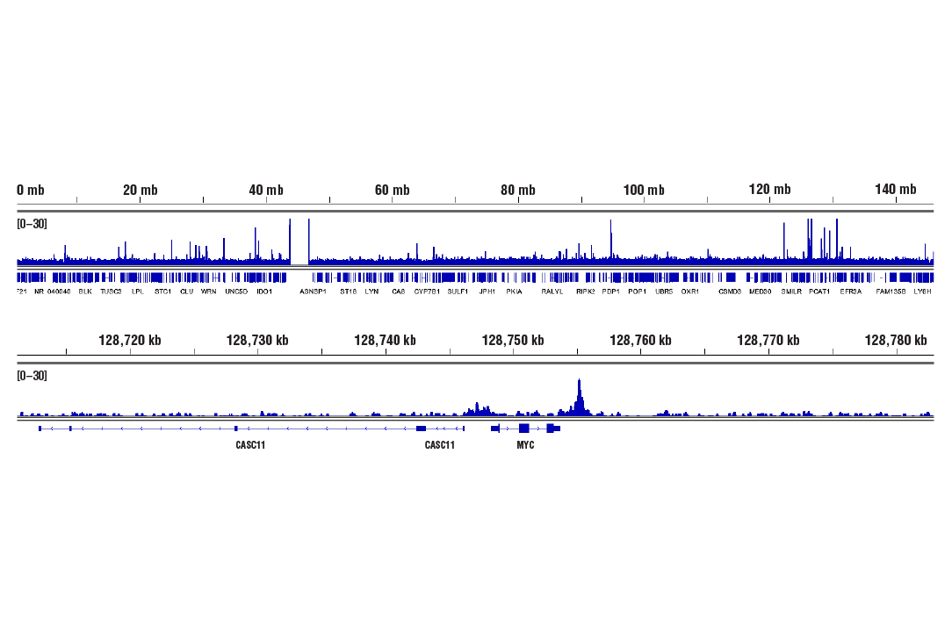Select the 128,720 kb coordinate label
Viewport: 952px width, 641px height.
click(130, 339)
